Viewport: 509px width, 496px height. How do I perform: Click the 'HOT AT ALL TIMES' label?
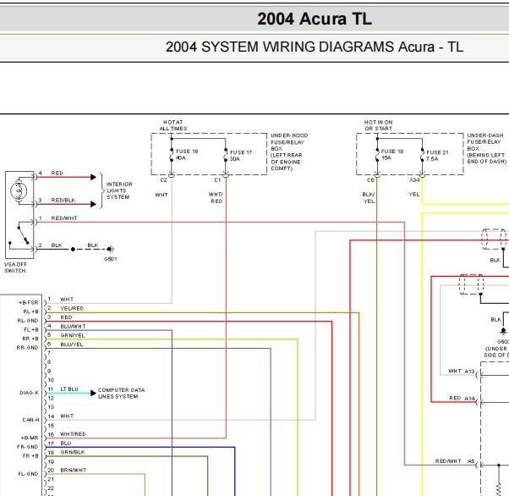coord(172,125)
